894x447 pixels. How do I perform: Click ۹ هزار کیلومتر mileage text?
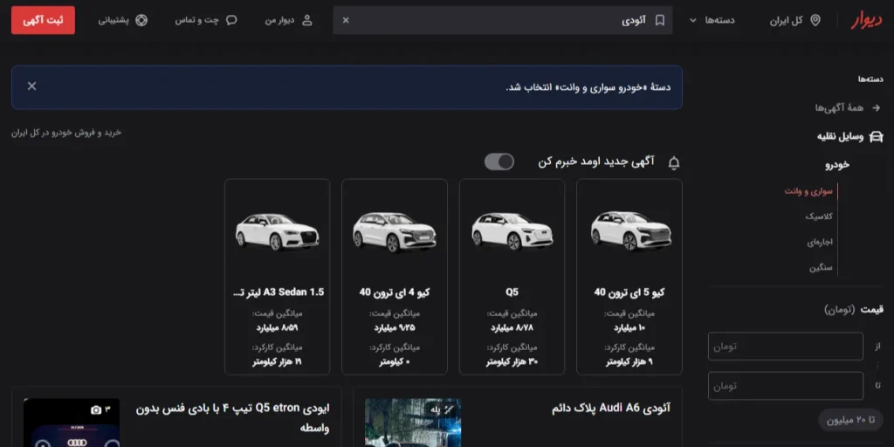pyautogui.click(x=629, y=362)
